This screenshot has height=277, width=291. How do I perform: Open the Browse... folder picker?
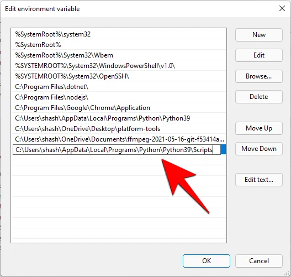click(x=259, y=76)
